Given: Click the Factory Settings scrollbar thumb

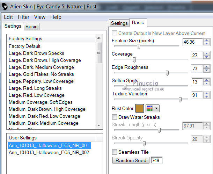Looking at the screenshot, I should (x=99, y=53).
